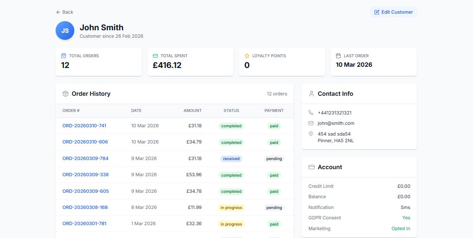Click the £53.96 amount
Viewport: 473px width, 238px height.
[194, 175]
